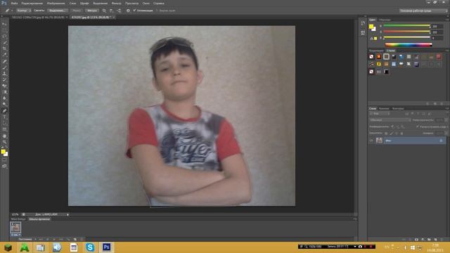Screen dimensions: 450x253
Task: Toggle lock all in Layers
Action: (401, 134)
